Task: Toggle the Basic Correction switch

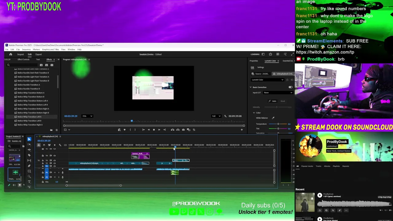Action: coord(290,87)
